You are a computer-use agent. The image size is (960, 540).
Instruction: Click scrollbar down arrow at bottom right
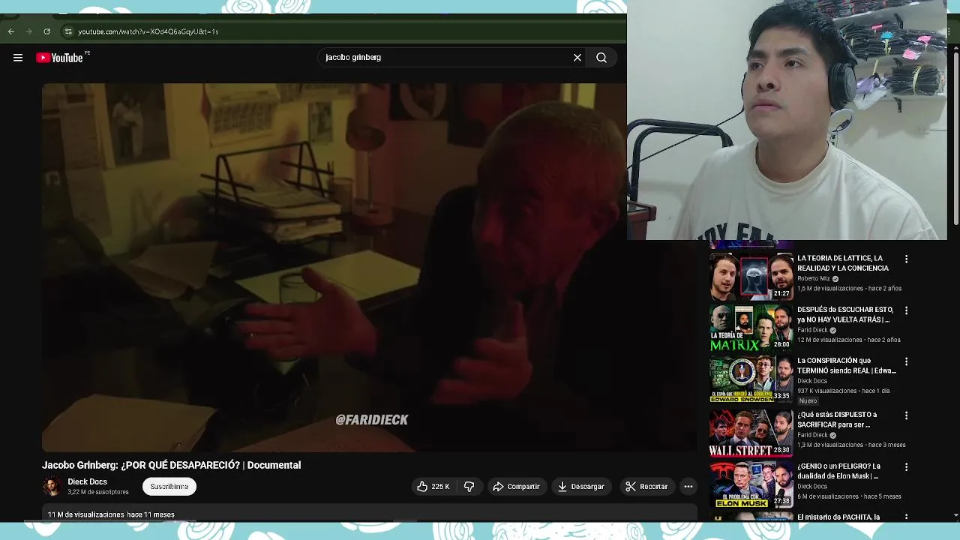(x=955, y=515)
